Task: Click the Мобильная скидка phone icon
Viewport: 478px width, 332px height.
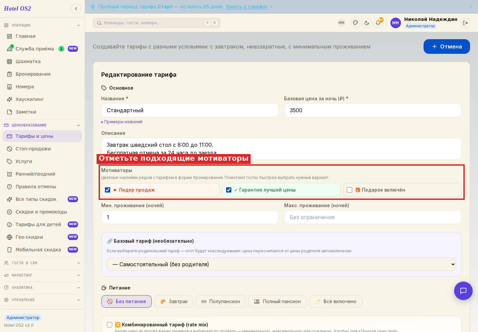Action: click(x=9, y=250)
